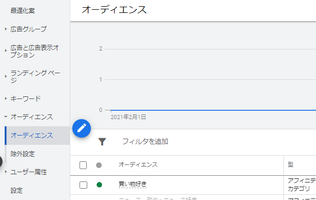Tick the select-all checkbox in table header
Image resolution: width=316 pixels, height=200 pixels.
[83, 165]
